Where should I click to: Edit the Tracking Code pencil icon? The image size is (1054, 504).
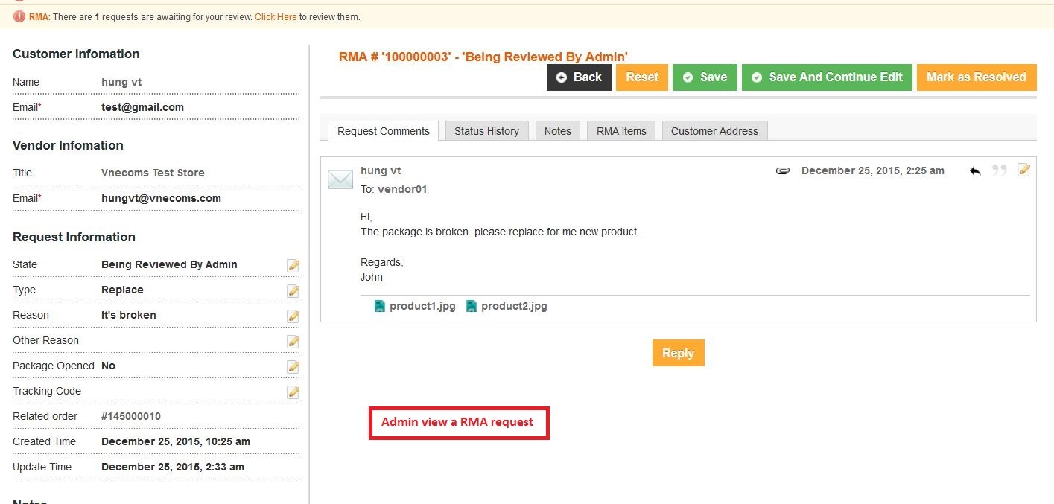click(293, 392)
